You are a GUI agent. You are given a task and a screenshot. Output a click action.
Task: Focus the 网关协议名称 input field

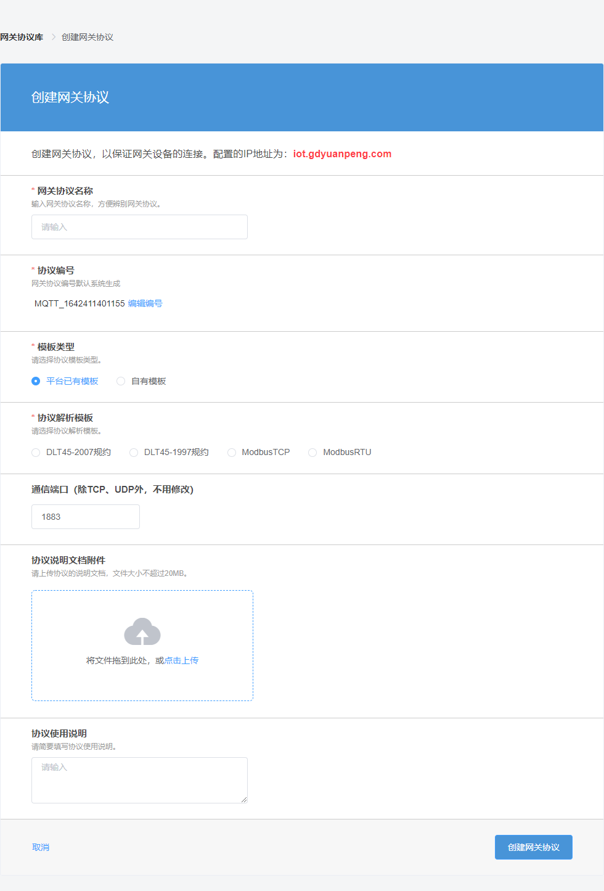(x=139, y=227)
